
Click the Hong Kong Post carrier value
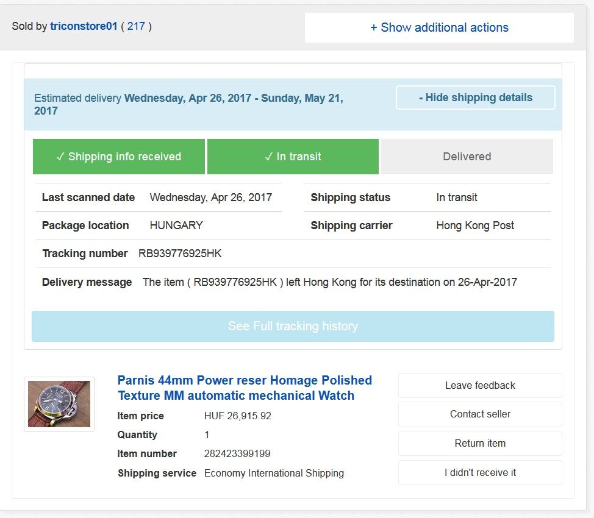click(x=475, y=225)
